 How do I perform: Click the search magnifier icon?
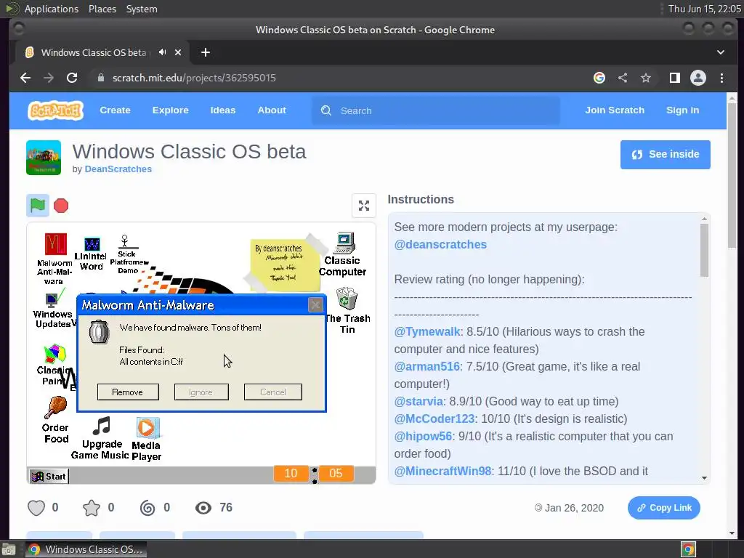click(326, 110)
